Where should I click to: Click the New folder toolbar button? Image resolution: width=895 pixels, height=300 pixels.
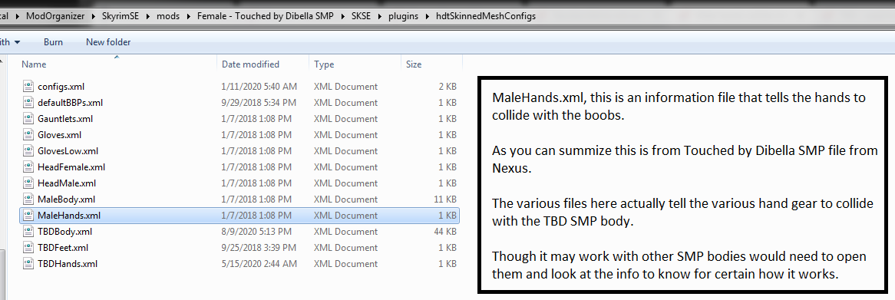(108, 42)
